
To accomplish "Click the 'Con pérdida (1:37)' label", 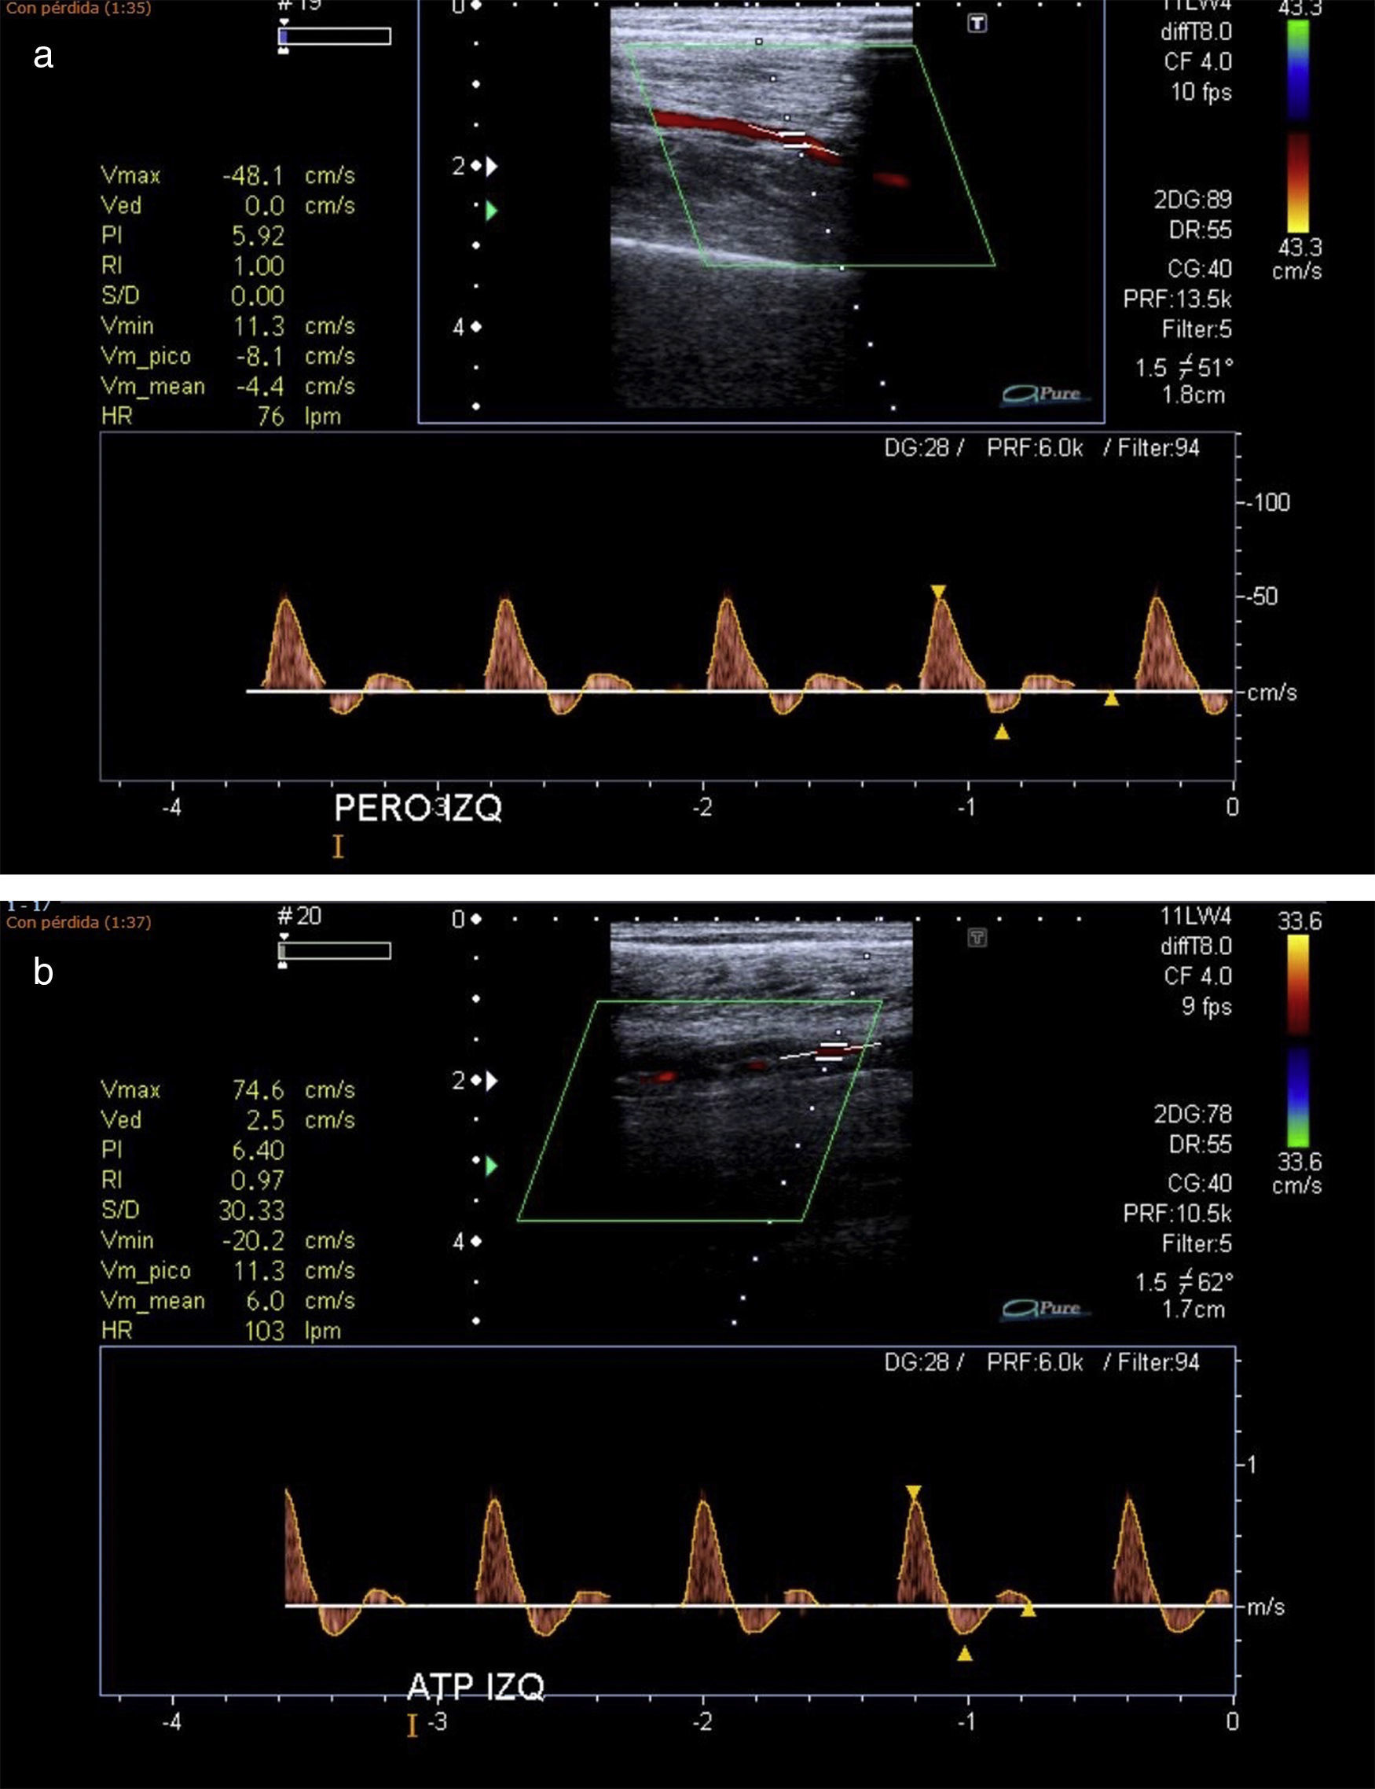I will pos(79,922).
